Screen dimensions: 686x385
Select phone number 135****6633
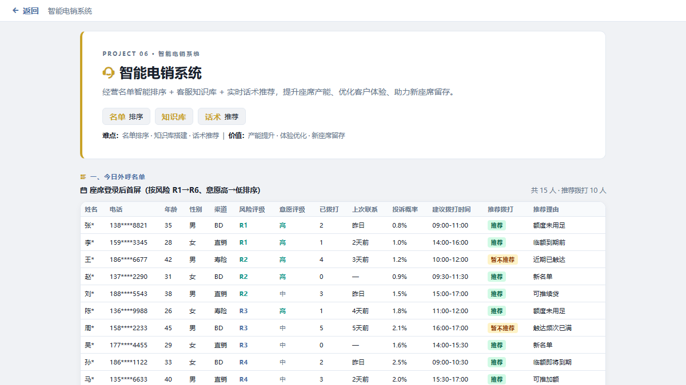pyautogui.click(x=129, y=379)
